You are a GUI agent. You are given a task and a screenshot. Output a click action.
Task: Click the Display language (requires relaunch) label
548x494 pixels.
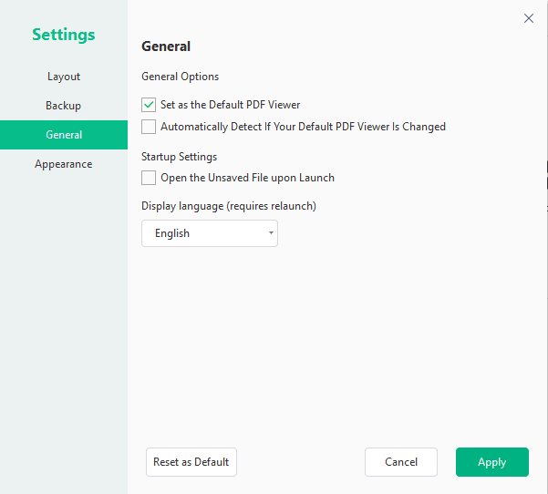[229, 206]
